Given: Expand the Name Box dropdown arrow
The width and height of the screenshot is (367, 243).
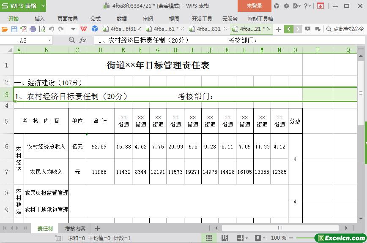Looking at the screenshot, I should coord(49,40).
